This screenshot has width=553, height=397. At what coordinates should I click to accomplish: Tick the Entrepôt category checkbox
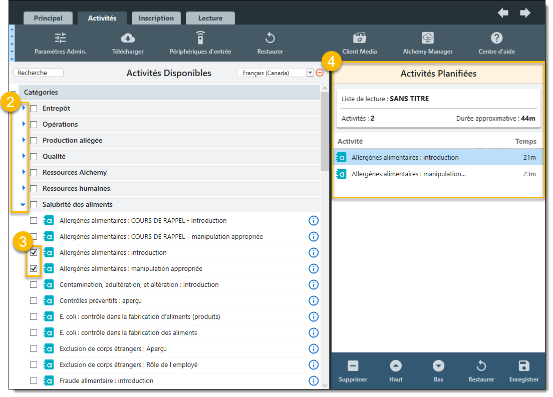tap(34, 109)
